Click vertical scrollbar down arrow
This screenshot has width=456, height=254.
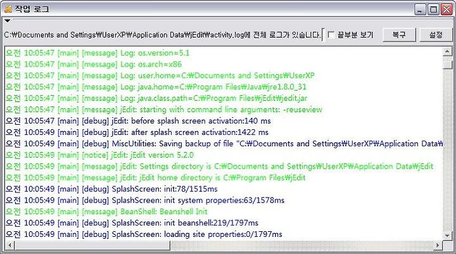447,236
